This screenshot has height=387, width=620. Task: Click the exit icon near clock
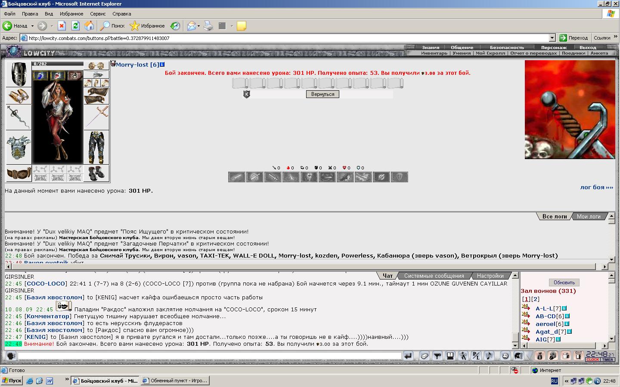coord(579,356)
